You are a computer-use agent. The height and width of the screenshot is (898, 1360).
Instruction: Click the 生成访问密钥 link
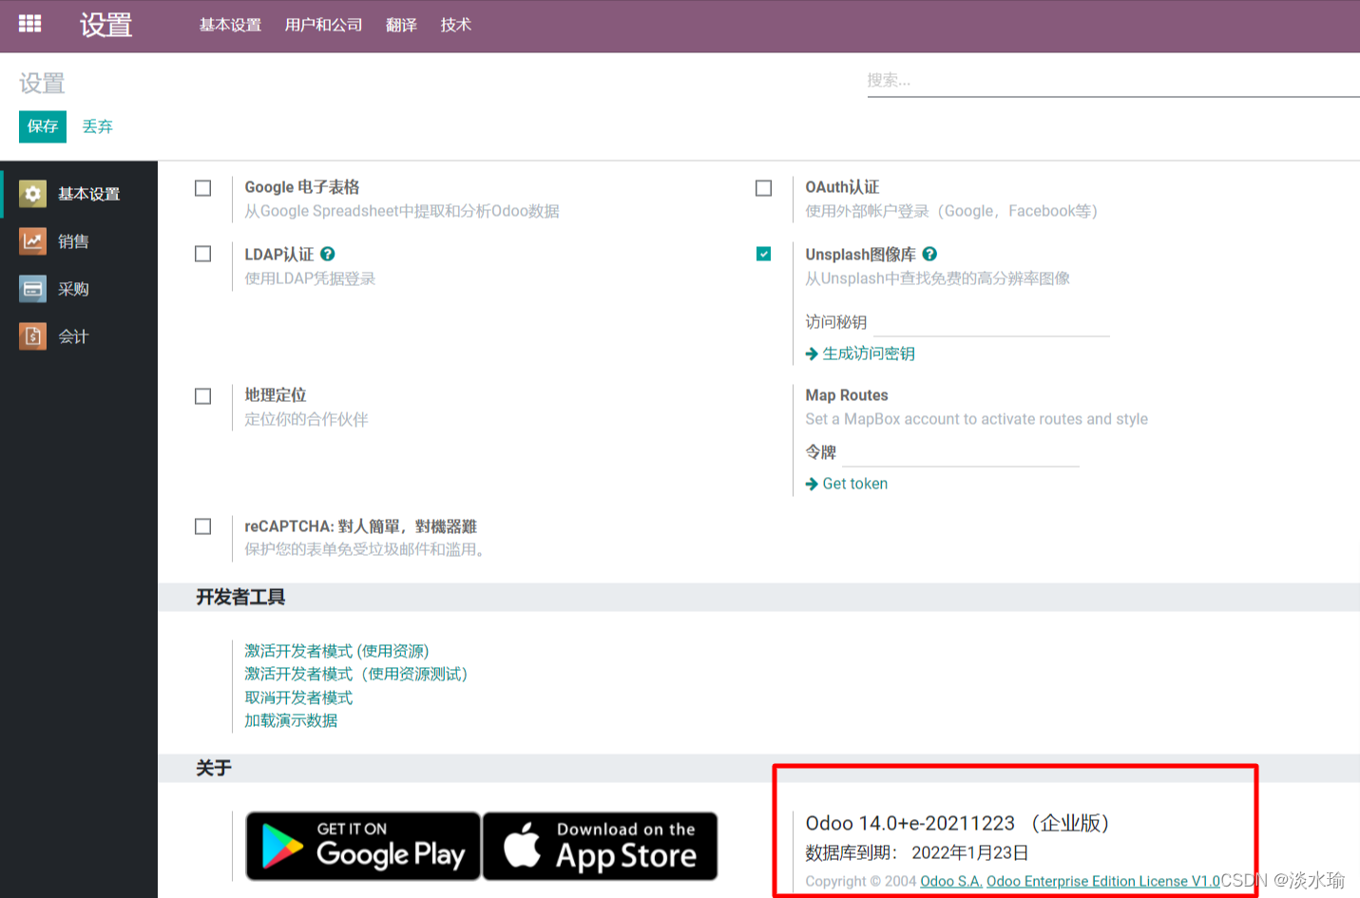(869, 353)
